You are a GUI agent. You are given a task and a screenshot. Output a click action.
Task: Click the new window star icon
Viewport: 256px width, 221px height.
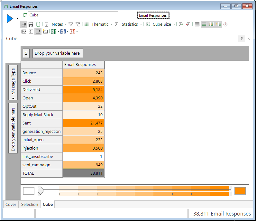pos(45,32)
